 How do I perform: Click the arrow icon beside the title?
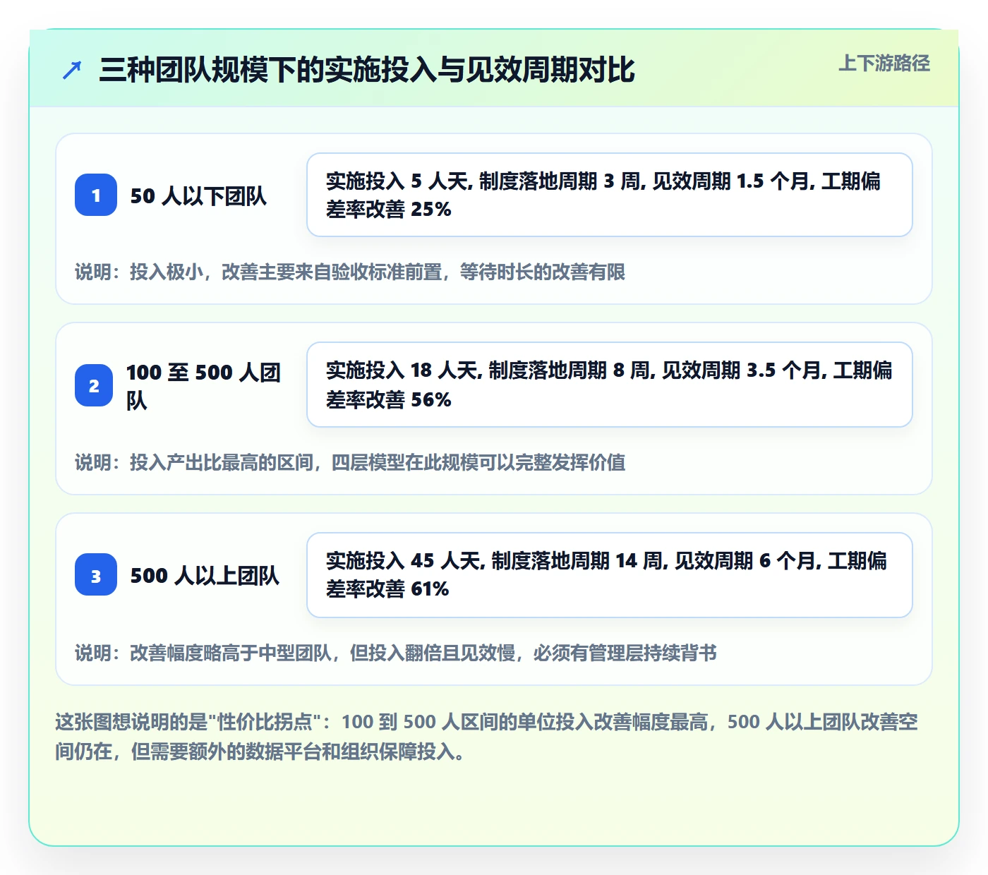pos(72,70)
